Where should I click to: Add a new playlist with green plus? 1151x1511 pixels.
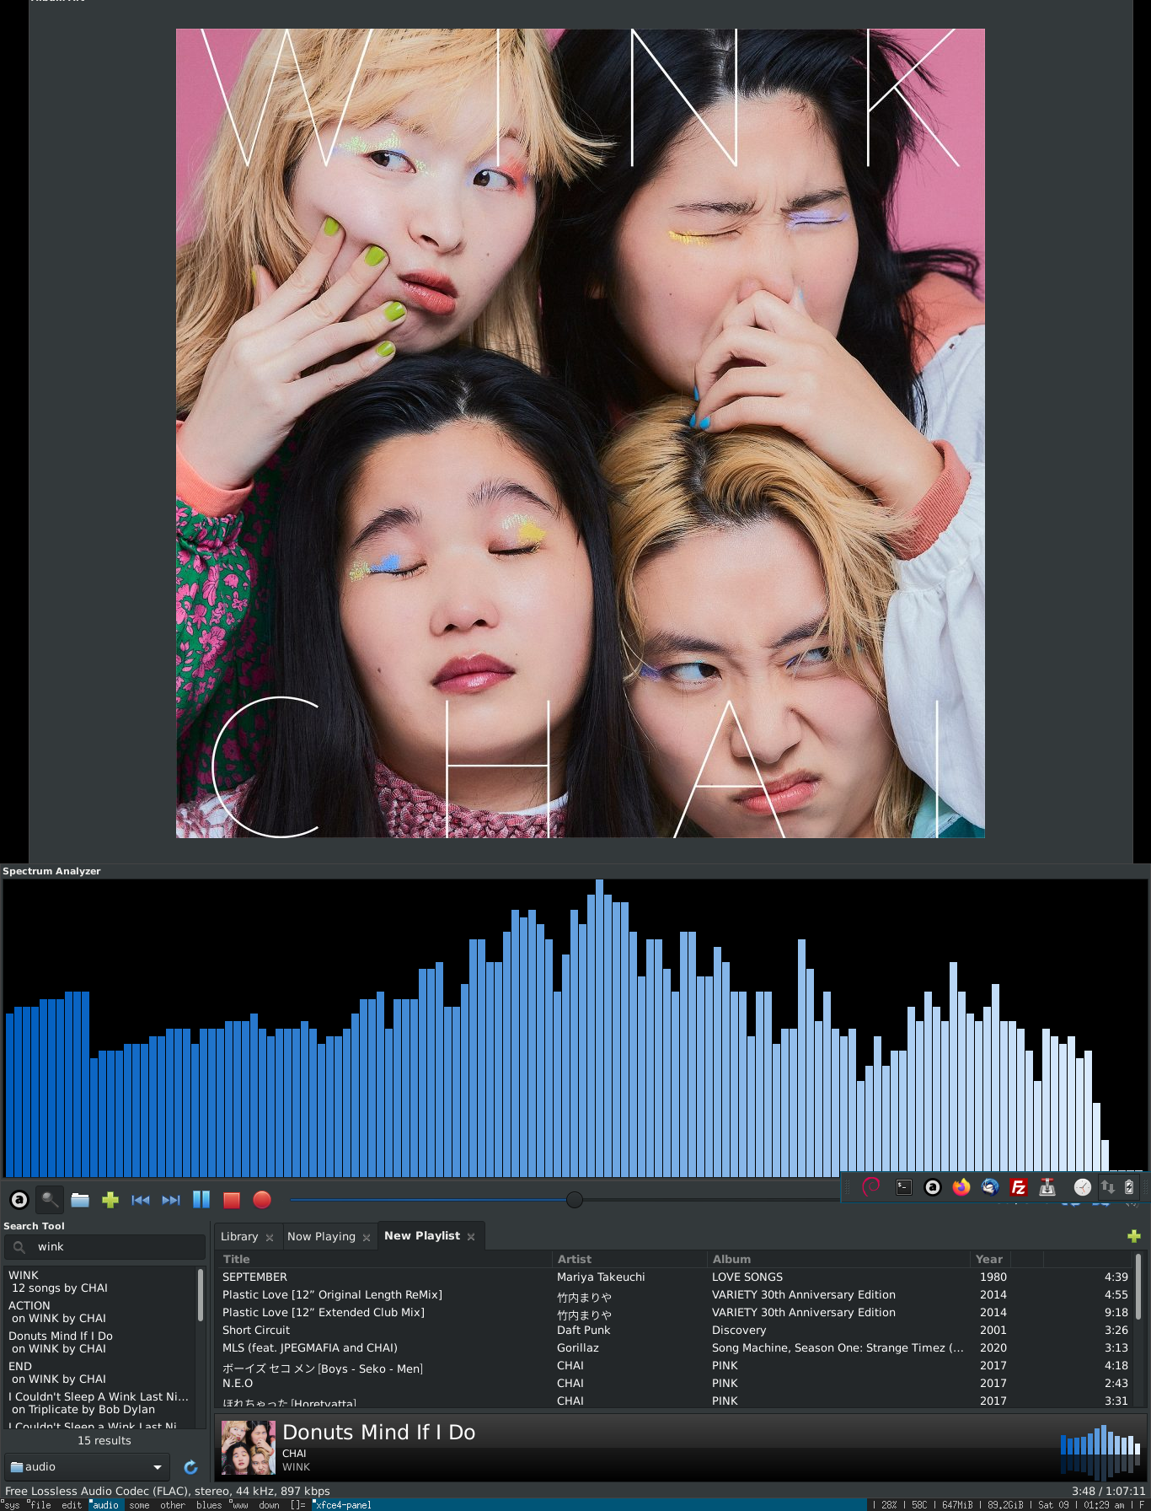(x=1134, y=1236)
